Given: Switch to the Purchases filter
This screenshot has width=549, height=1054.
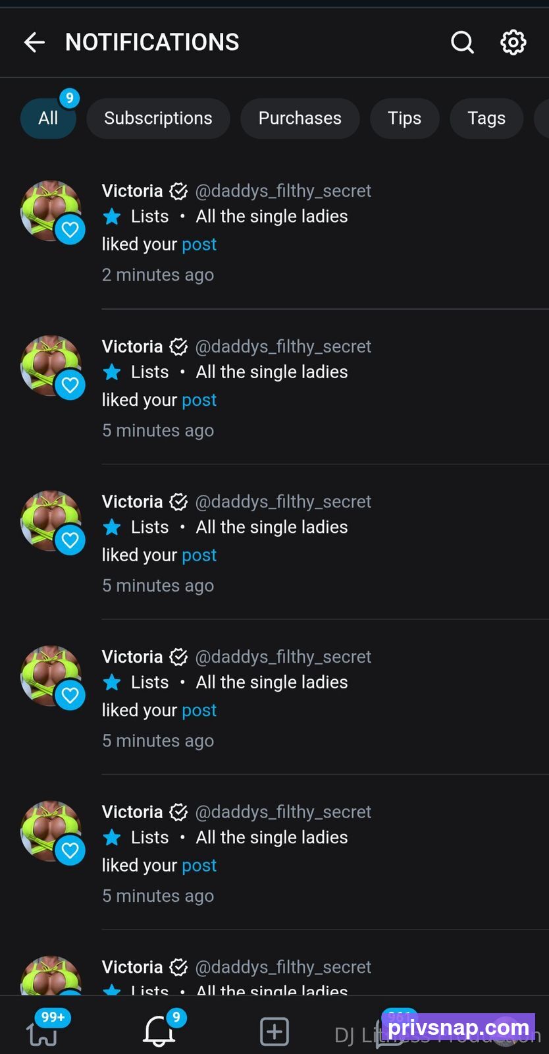Looking at the screenshot, I should 300,119.
